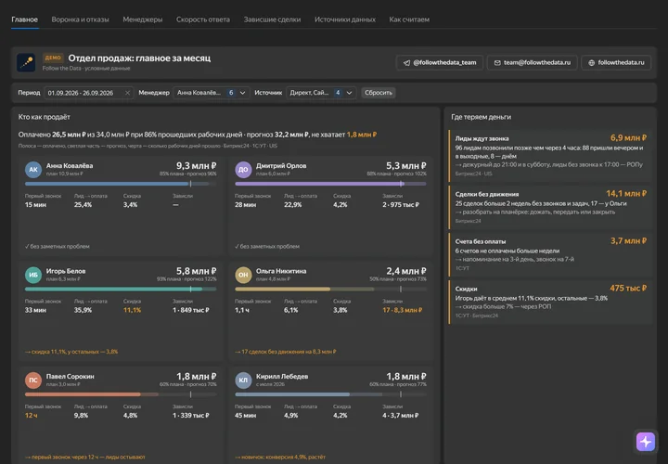The height and width of the screenshot is (464, 668).
Task: Click the 475 тыс ₽ amount
Action: 628,289
